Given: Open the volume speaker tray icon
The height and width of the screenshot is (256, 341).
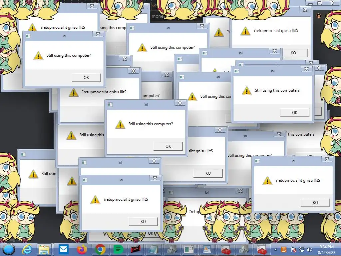Looking at the screenshot, I should [309, 250].
